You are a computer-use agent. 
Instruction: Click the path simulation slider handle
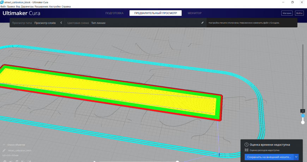[x=177, y=161]
